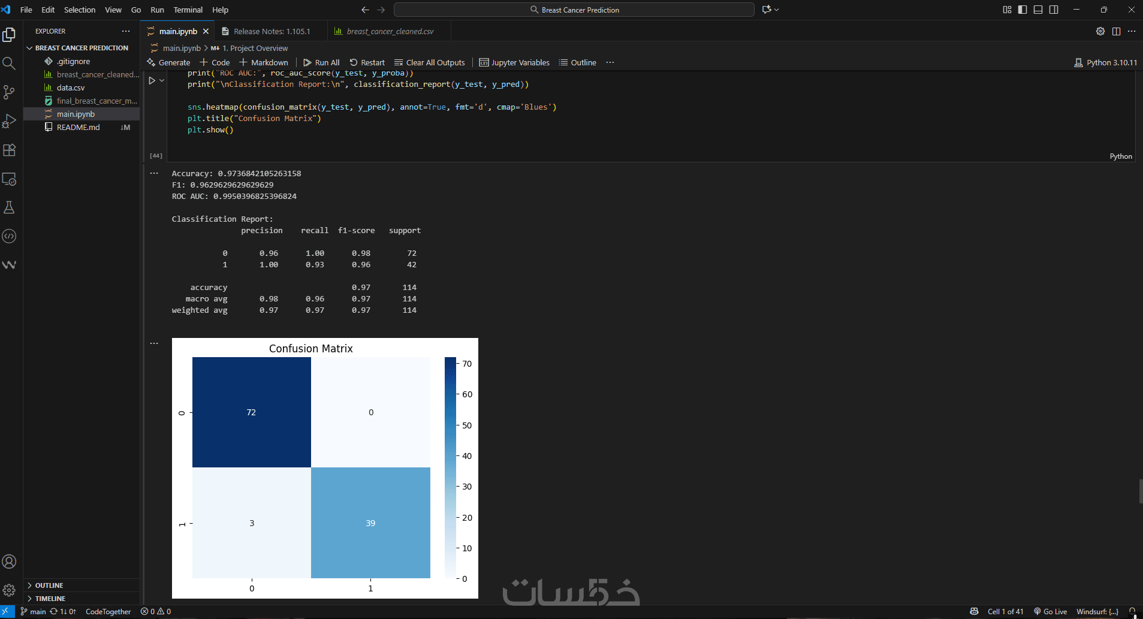Open Jupyter Variables panel
This screenshot has width=1143, height=619.
[x=514, y=62]
